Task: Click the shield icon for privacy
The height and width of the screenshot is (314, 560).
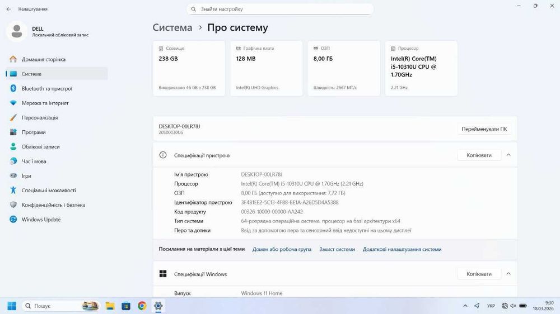Action: [13, 205]
